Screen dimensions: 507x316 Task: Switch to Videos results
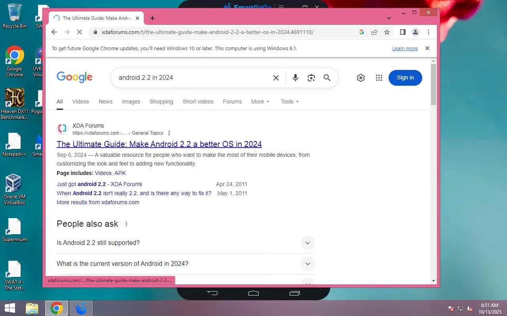point(80,102)
